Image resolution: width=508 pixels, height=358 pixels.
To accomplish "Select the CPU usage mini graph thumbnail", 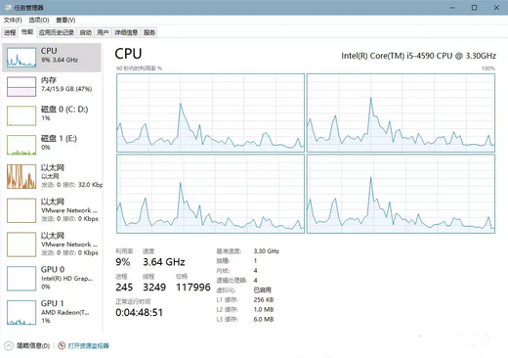I will coord(21,58).
